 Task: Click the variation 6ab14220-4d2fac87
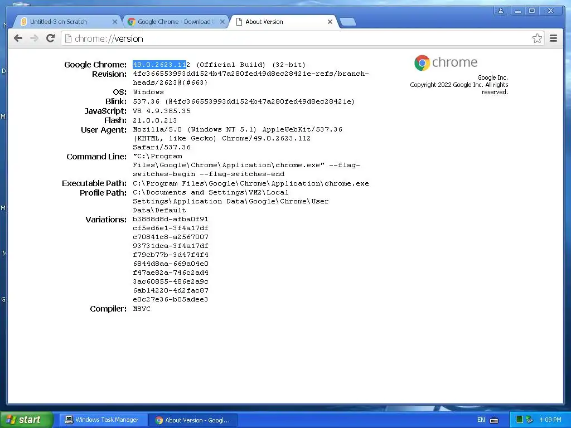171,290
